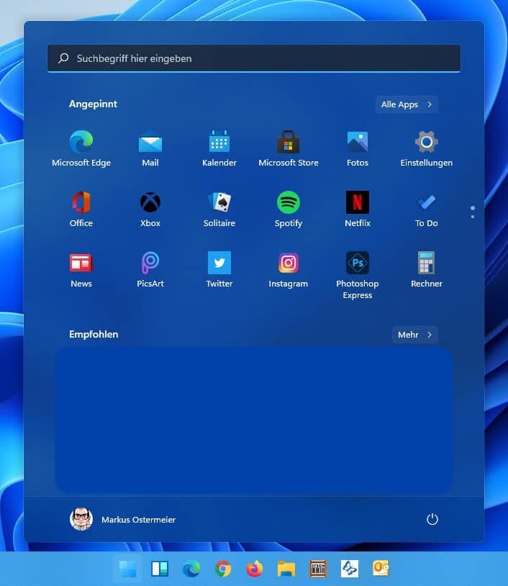Launch Photoshop Express app
Viewport: 508px width, 586px height.
[358, 263]
